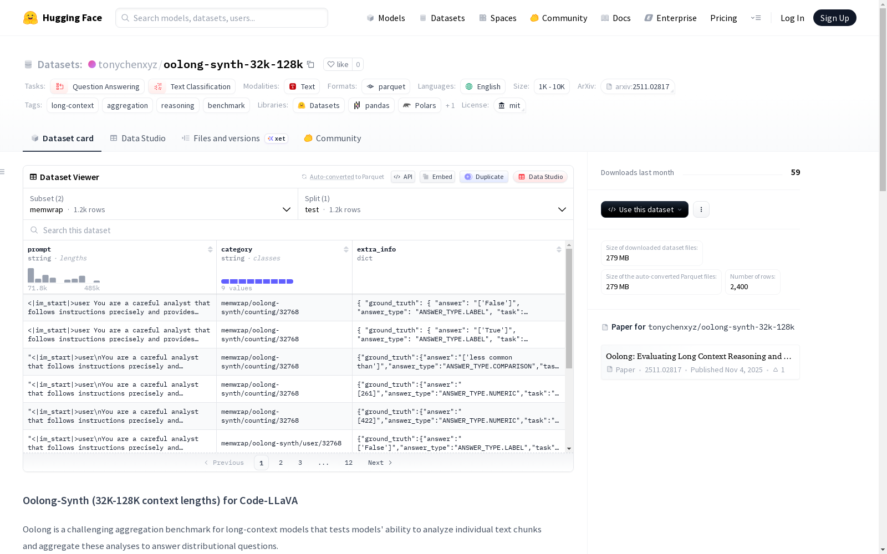Open the Pricing page
The image size is (887, 554).
(723, 18)
